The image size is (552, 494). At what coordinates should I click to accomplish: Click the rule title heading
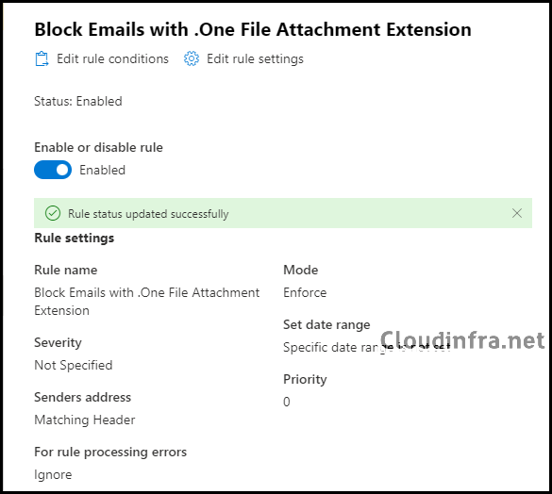click(253, 29)
